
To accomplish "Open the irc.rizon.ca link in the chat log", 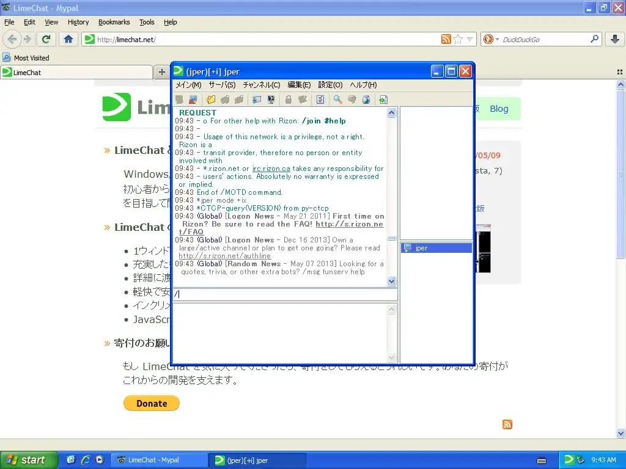I will (x=271, y=169).
